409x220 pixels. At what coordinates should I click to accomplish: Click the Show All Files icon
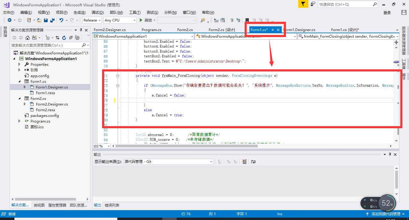click(x=77, y=38)
